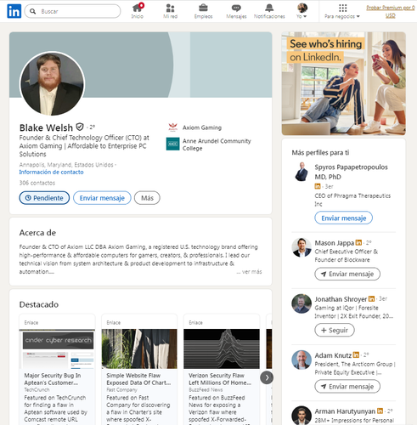Click the search magnifier icon
The height and width of the screenshot is (425, 417).
(x=33, y=11)
